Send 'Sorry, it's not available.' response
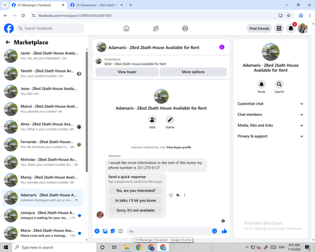315x252 pixels. coord(136,210)
